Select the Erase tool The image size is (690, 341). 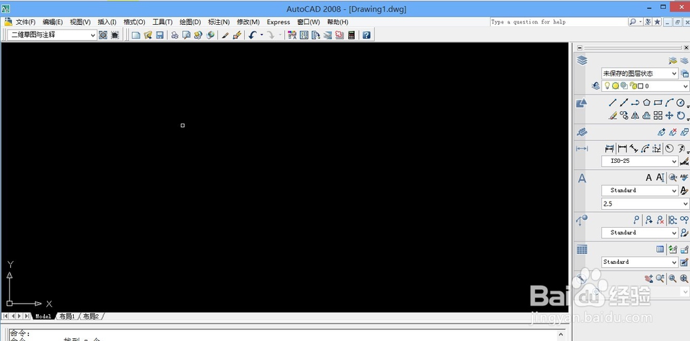coord(613,115)
